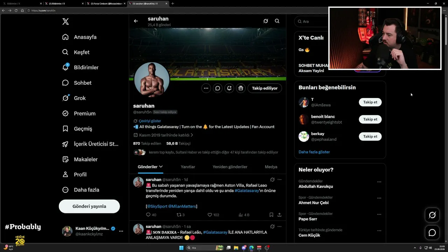
Task: Open the Windows Start menu
Action: click(x=181, y=248)
